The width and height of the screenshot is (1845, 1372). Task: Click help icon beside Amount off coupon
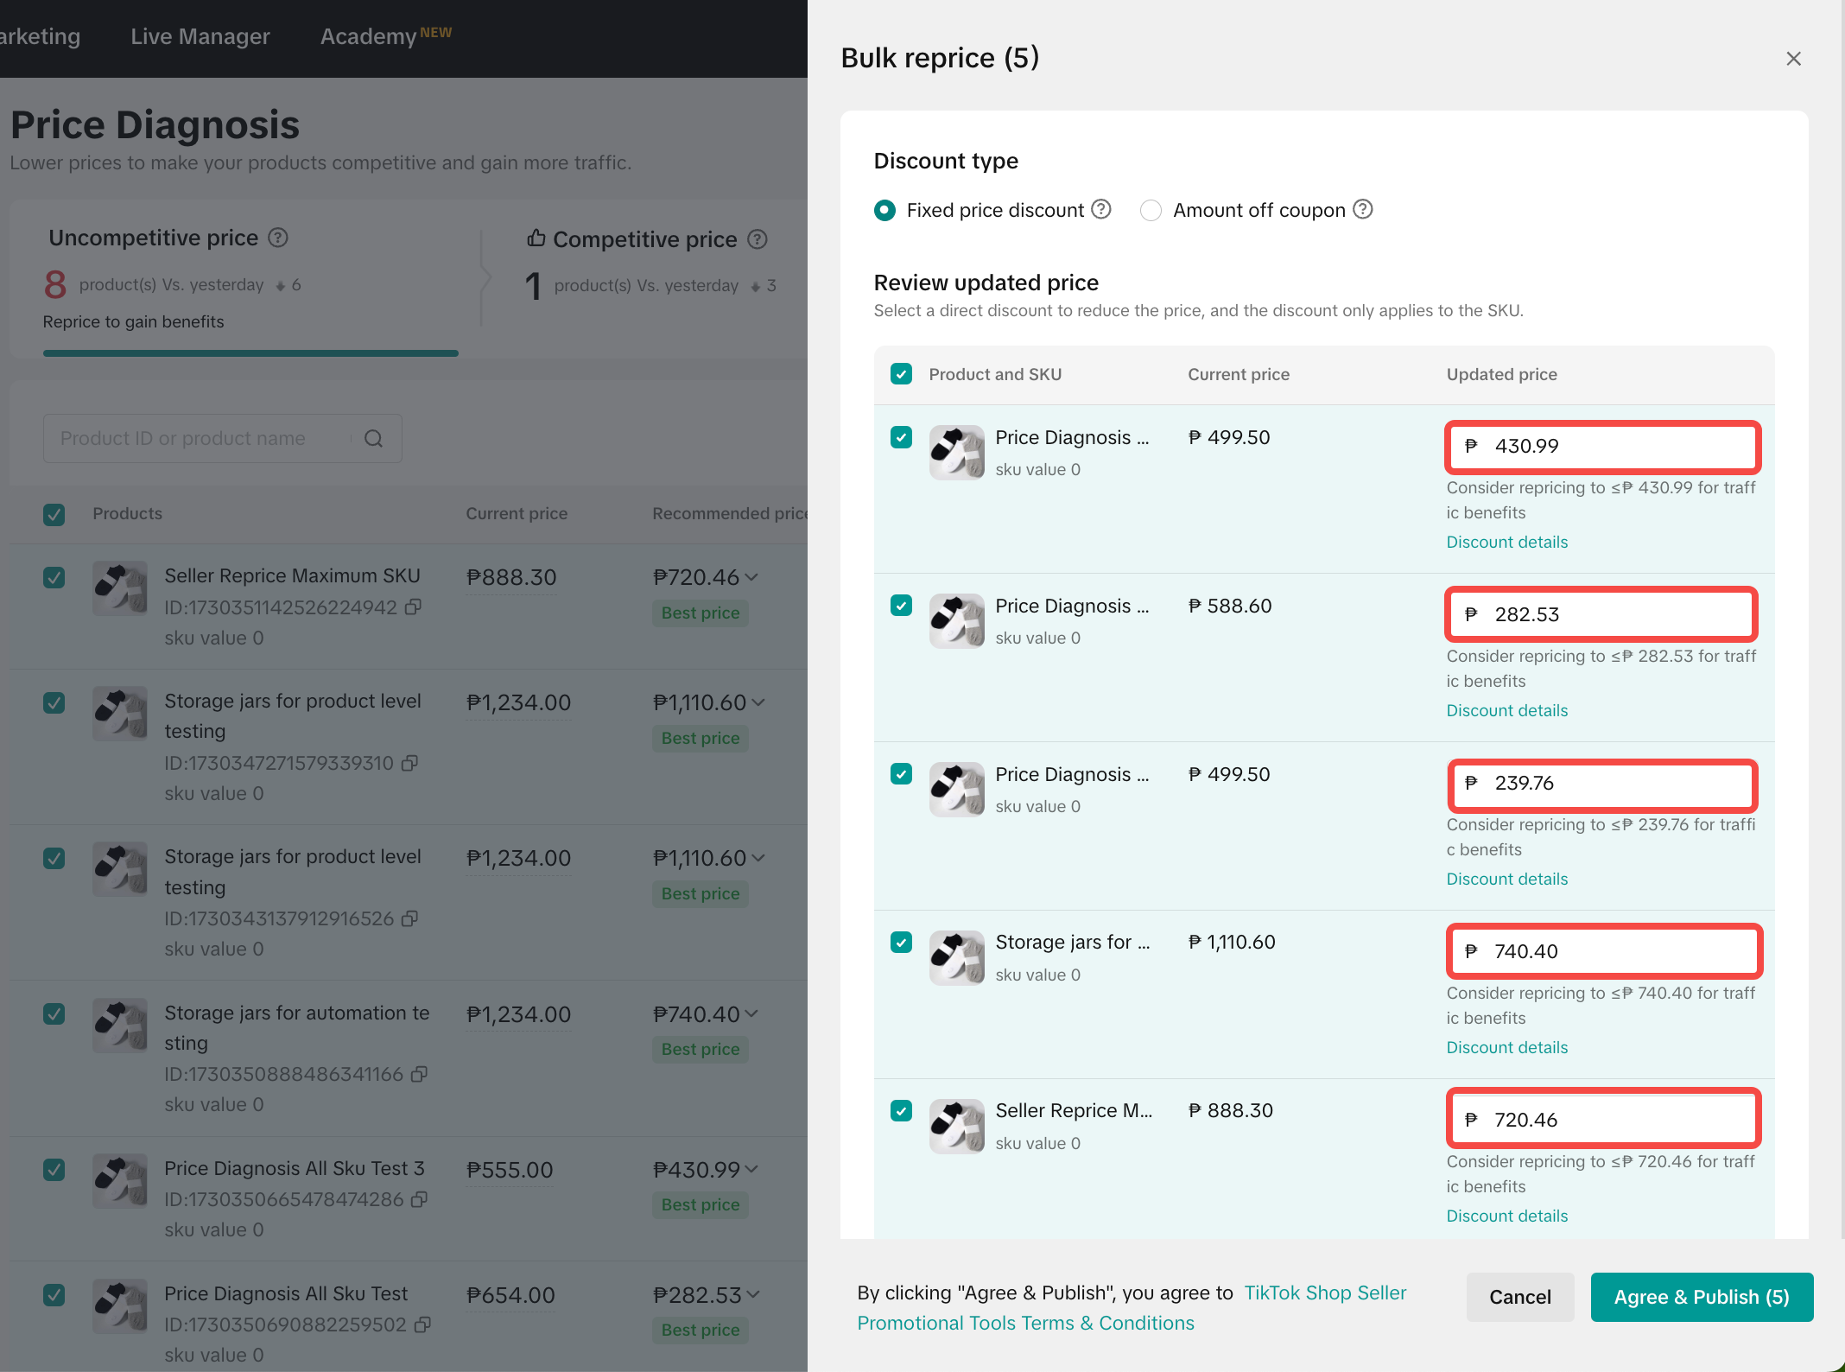tap(1363, 210)
